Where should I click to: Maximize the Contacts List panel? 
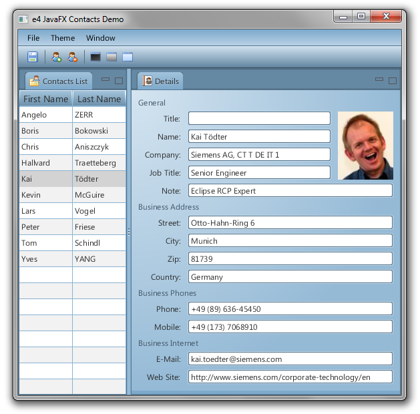click(119, 81)
